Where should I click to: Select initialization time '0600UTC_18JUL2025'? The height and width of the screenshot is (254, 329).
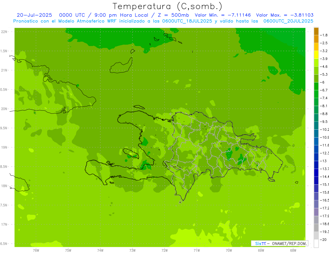187,21
